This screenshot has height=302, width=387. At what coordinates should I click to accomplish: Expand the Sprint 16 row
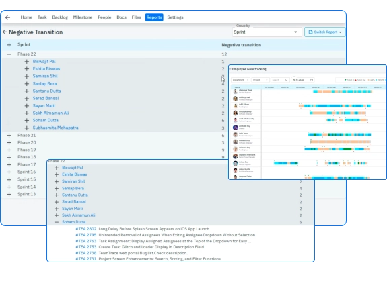[9, 172]
